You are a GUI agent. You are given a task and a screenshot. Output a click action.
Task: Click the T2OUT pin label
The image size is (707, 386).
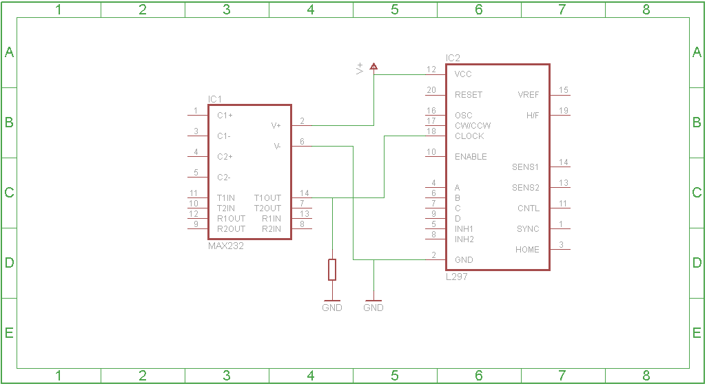coord(267,208)
